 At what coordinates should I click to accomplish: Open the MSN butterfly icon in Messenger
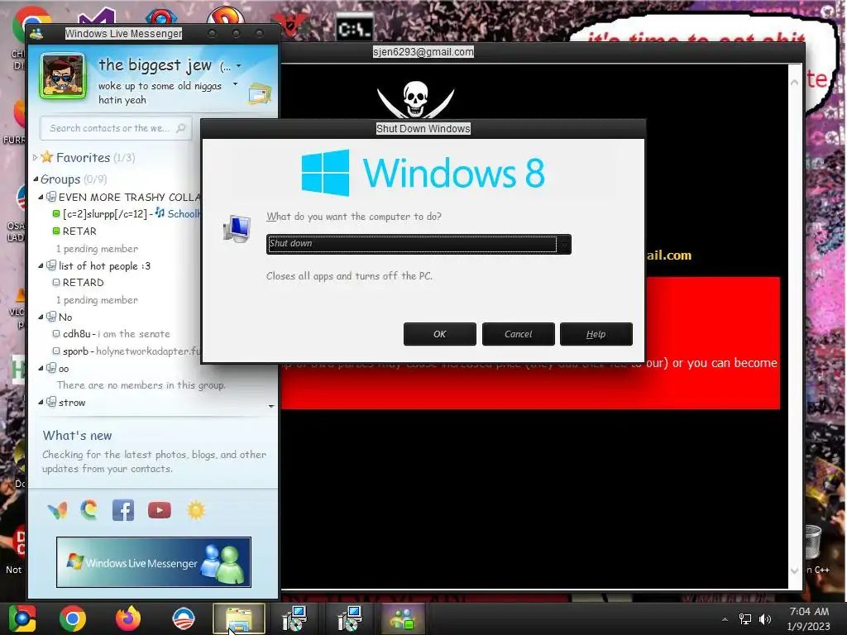(57, 510)
